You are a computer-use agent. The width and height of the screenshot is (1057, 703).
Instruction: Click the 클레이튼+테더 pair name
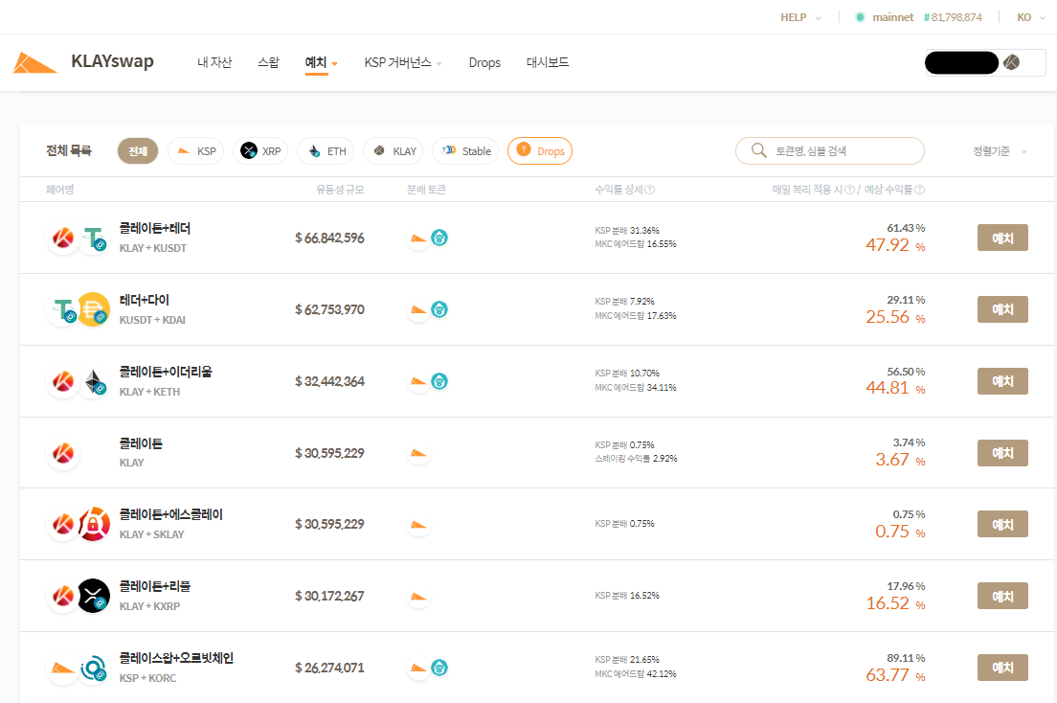[x=154, y=229]
